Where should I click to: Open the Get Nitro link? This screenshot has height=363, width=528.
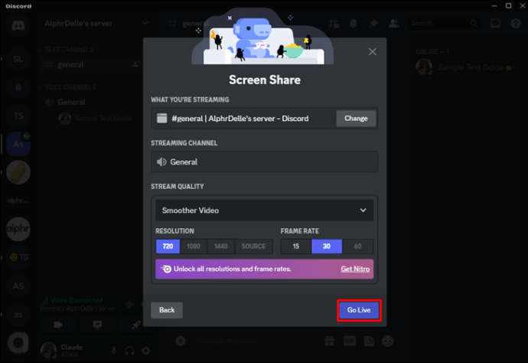click(355, 269)
